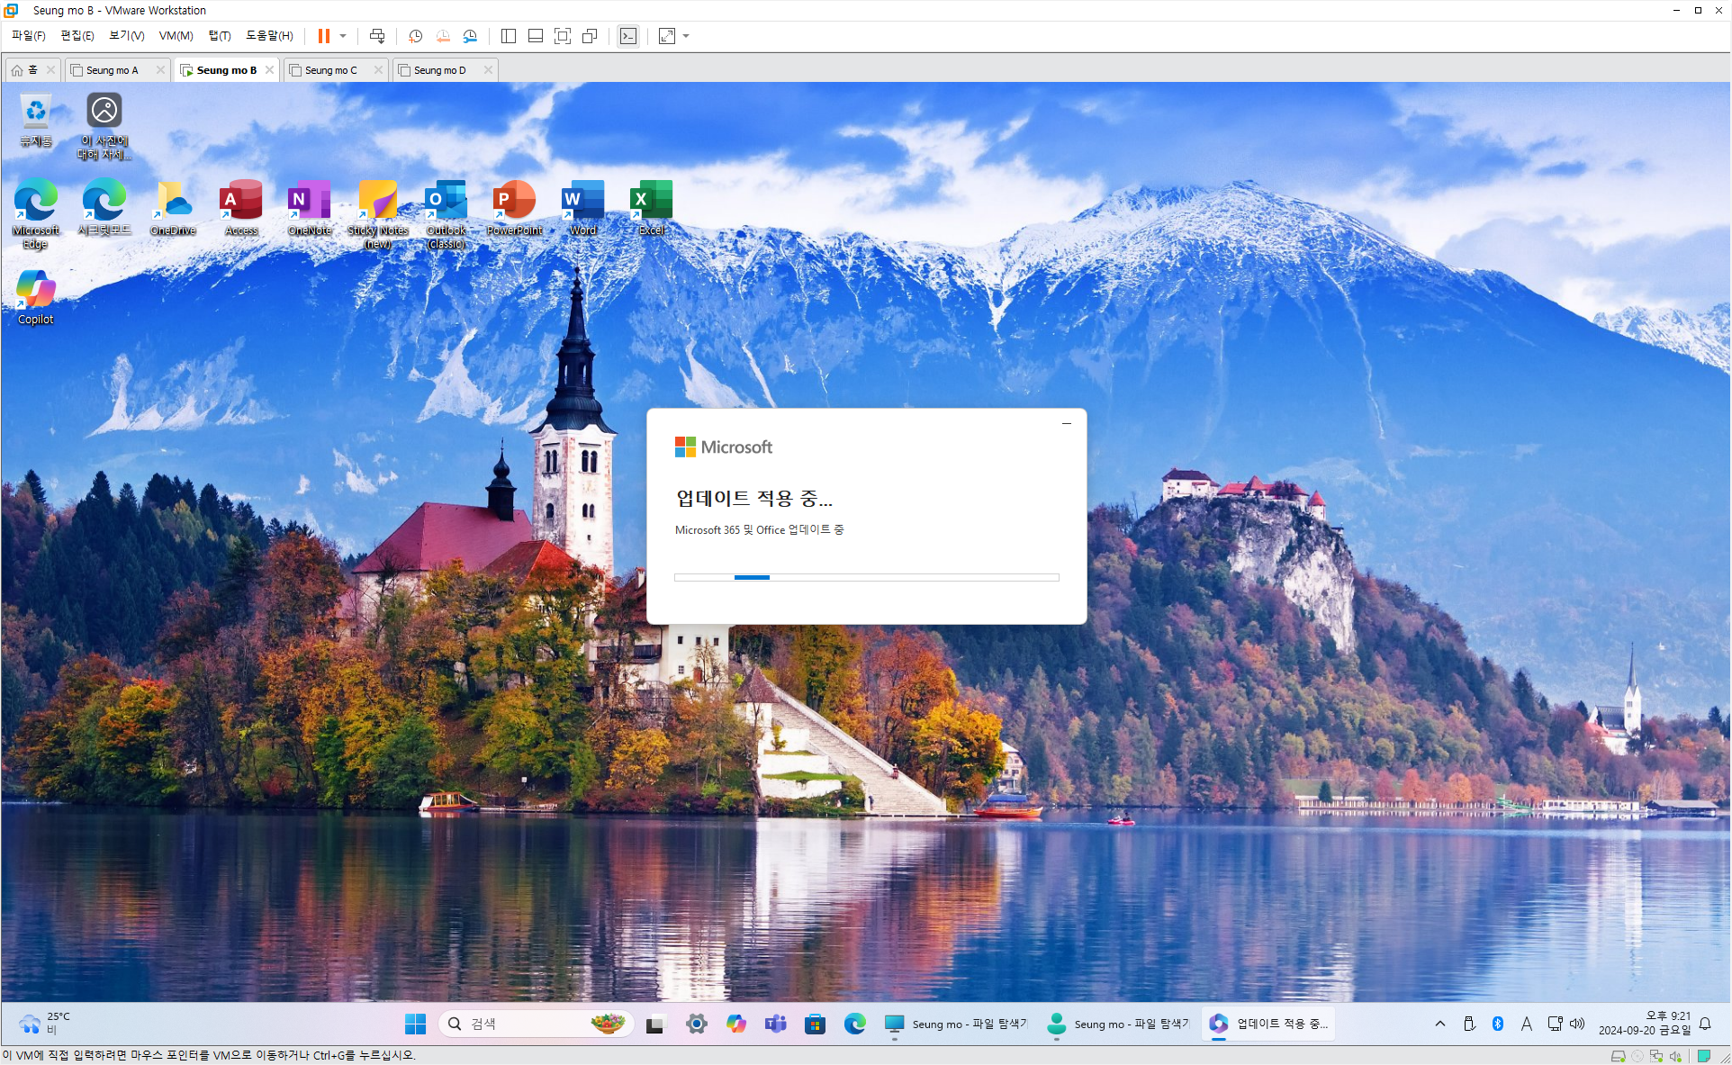1732x1065 pixels.
Task: Open the VM(M) menu
Action: click(x=176, y=36)
